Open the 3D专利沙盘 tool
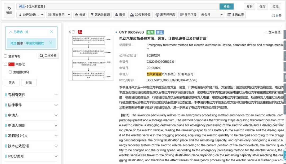This screenshot has width=286, height=164. click(x=140, y=15)
